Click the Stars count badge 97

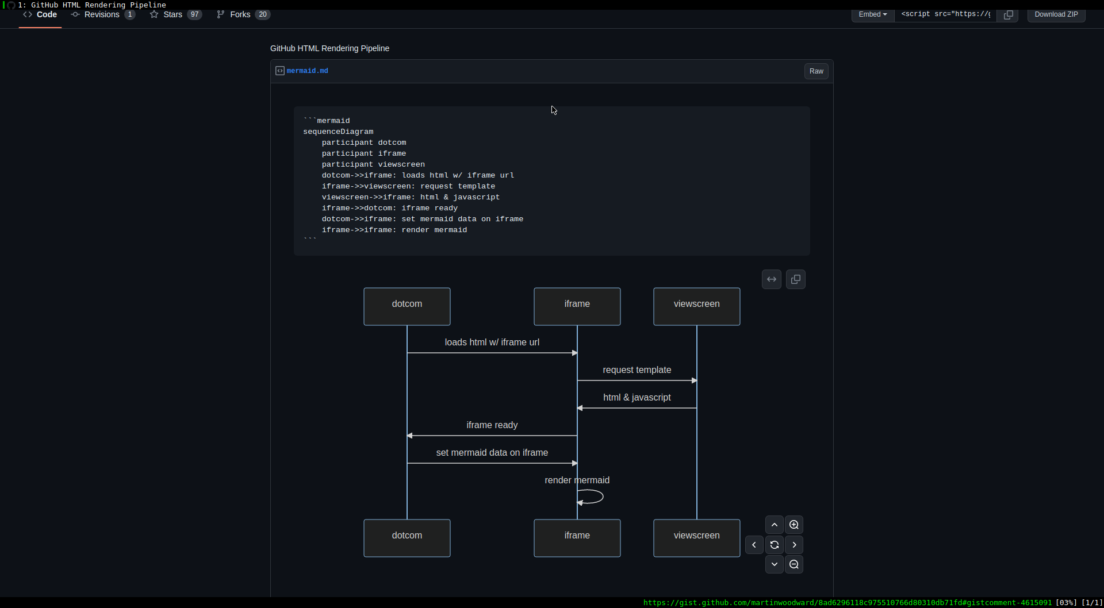coord(195,14)
